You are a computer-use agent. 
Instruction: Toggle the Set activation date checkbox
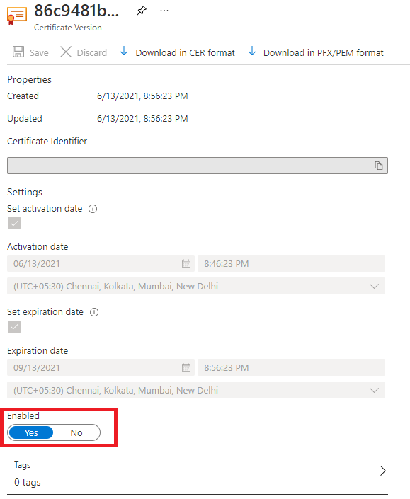point(14,223)
